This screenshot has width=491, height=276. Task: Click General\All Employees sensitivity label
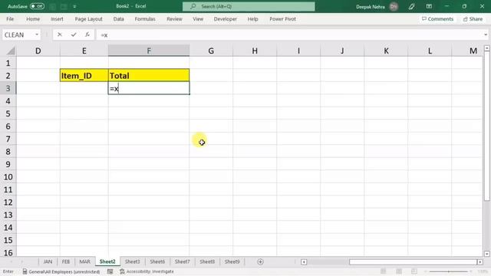point(61,271)
